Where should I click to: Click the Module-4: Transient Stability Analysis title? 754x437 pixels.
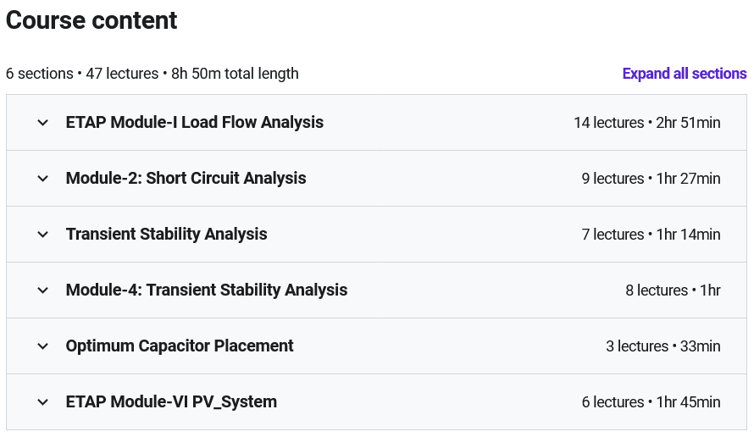pos(207,290)
